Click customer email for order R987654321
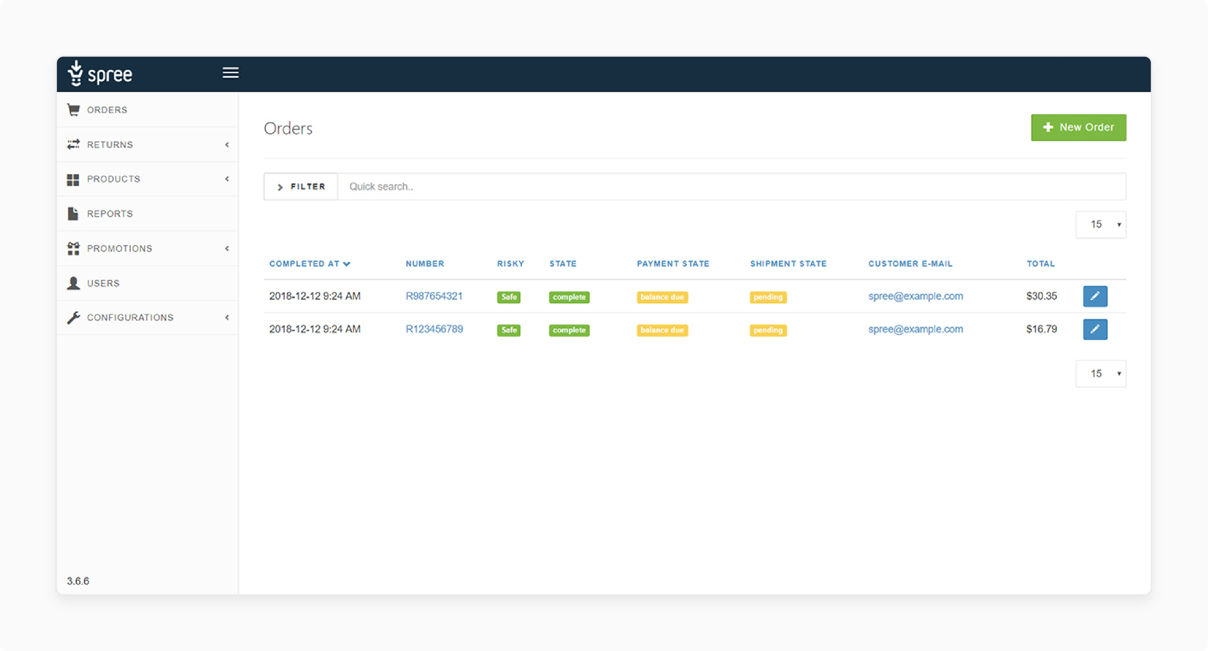Image resolution: width=1208 pixels, height=651 pixels. click(915, 296)
